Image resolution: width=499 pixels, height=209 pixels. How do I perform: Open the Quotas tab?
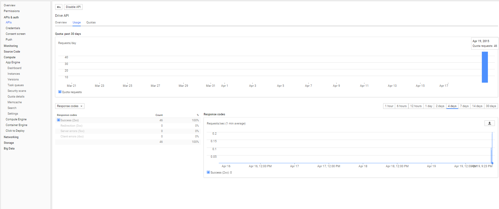pyautogui.click(x=91, y=22)
